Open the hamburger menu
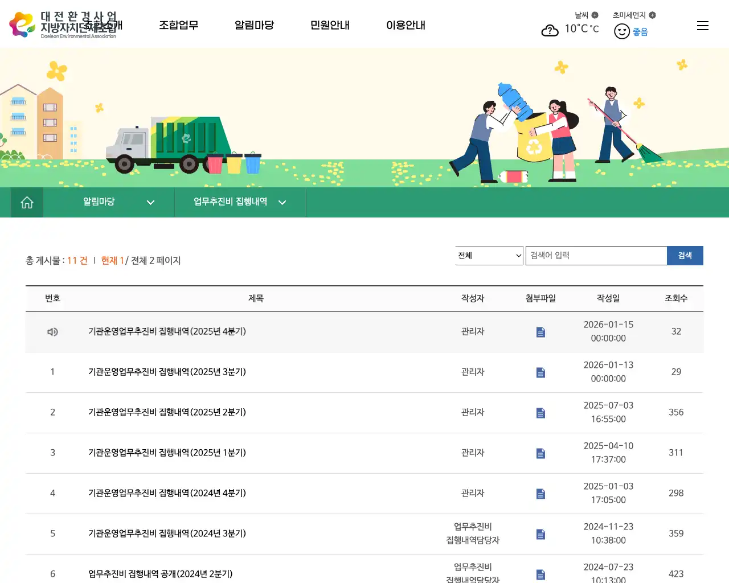Screen dimensions: 729x583 coord(703,25)
